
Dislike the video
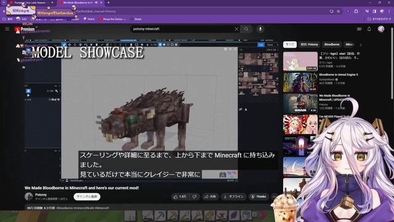click(x=195, y=197)
